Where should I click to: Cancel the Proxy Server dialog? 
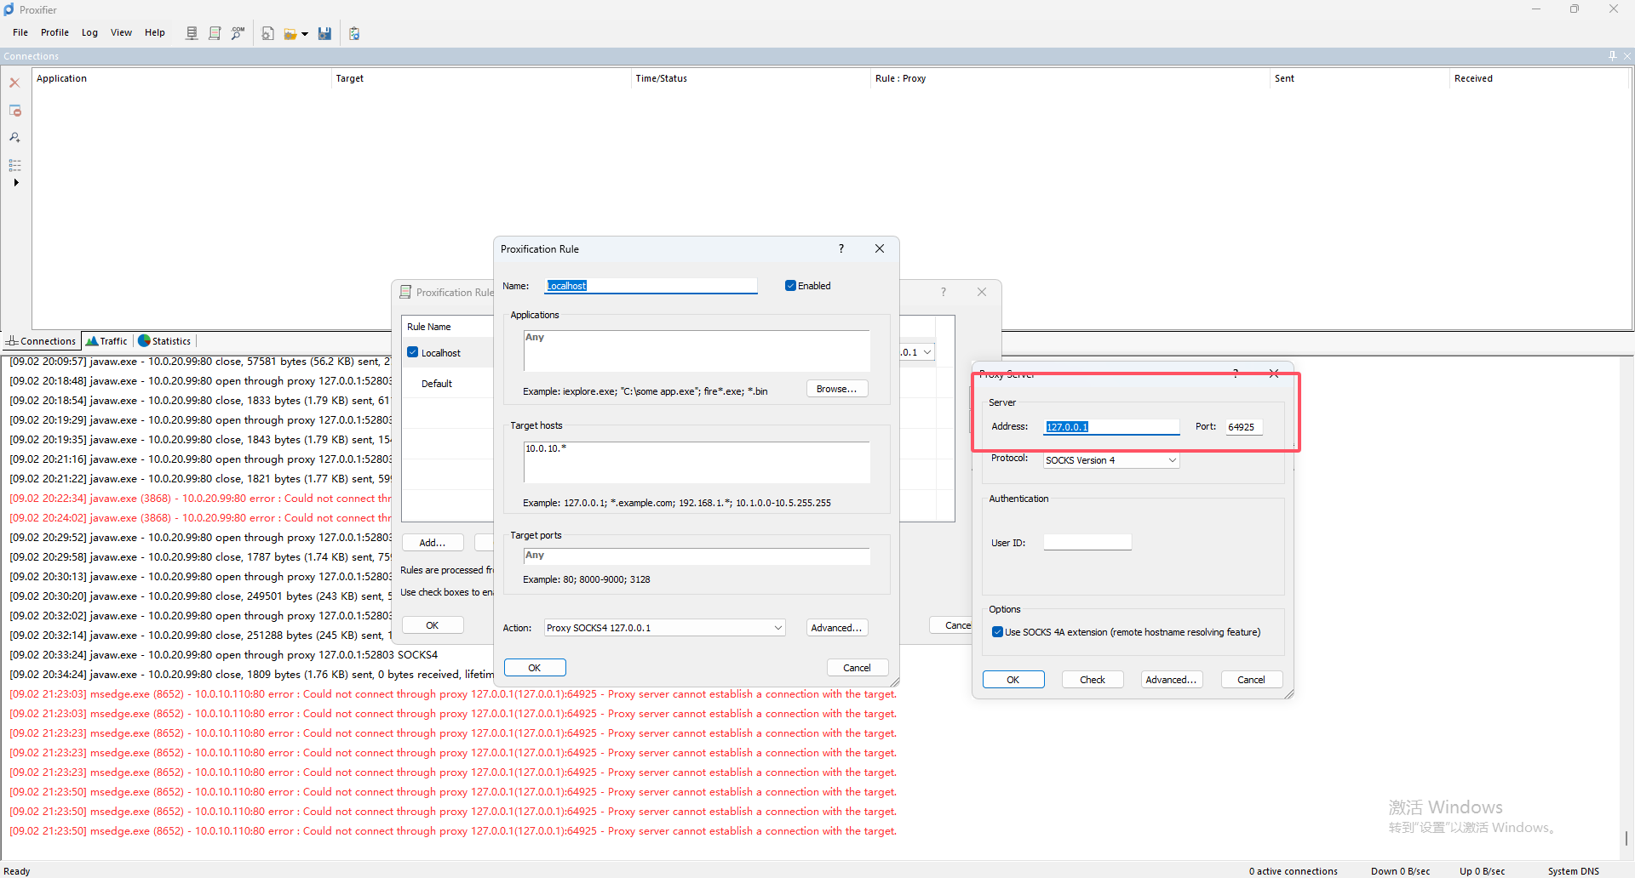1251,680
